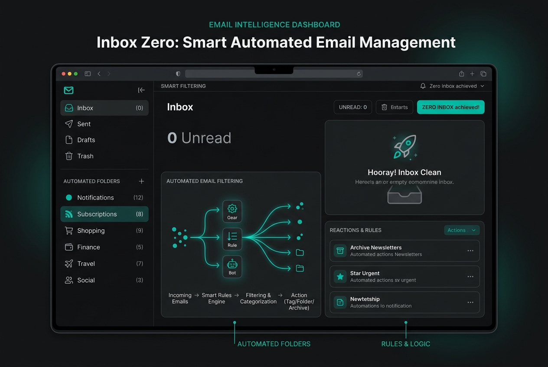Toggle the browser sidebar panel
The image size is (548, 367).
(88, 74)
